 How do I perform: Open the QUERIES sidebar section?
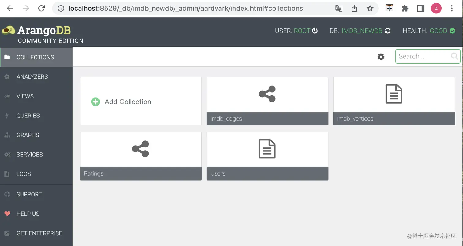(36, 116)
